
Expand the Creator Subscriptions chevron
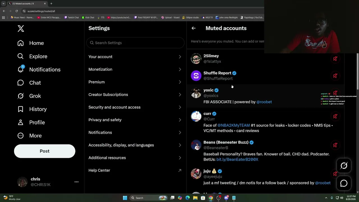pos(180,95)
